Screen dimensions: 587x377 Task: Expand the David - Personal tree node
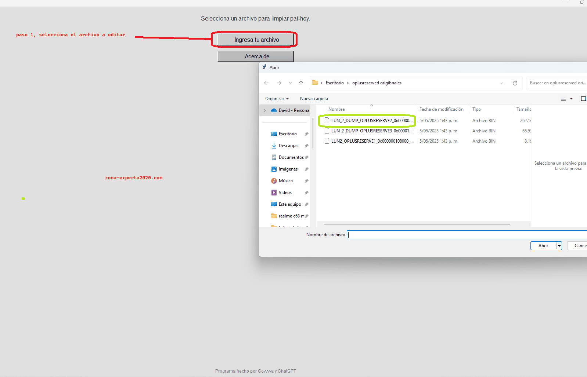264,110
